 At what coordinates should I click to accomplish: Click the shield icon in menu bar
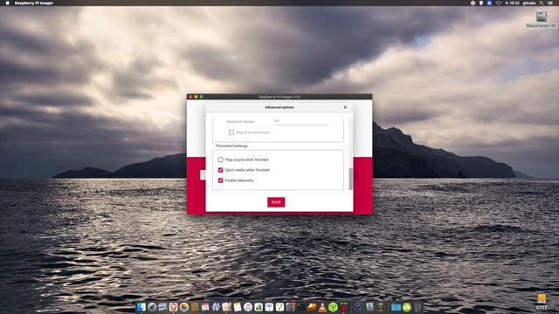[x=481, y=3]
